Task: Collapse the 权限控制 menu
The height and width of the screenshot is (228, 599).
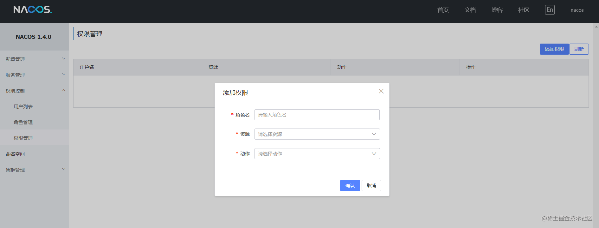Action: point(35,91)
